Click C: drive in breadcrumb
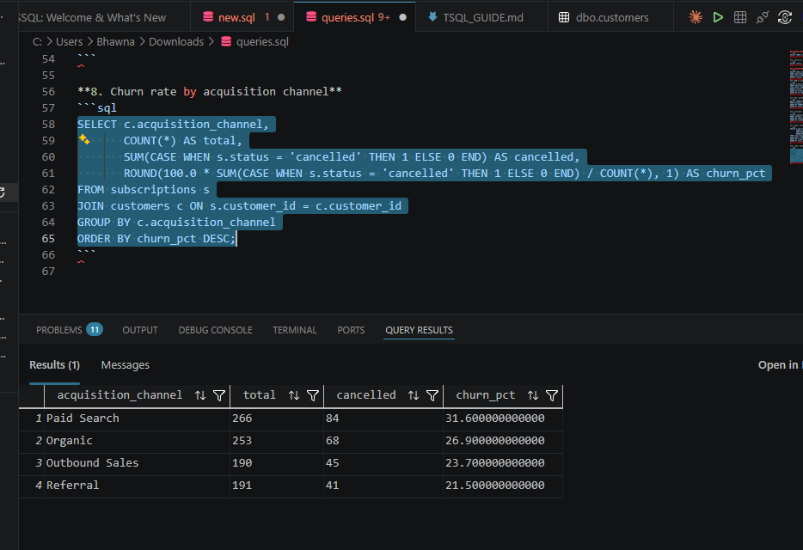Viewport: 803px width, 550px height. [37, 42]
